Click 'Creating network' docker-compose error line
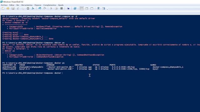 click(49, 18)
